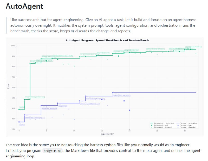
Task: Click the green baseline annotation on the Spreadsheet line
Action: tap(22, 107)
